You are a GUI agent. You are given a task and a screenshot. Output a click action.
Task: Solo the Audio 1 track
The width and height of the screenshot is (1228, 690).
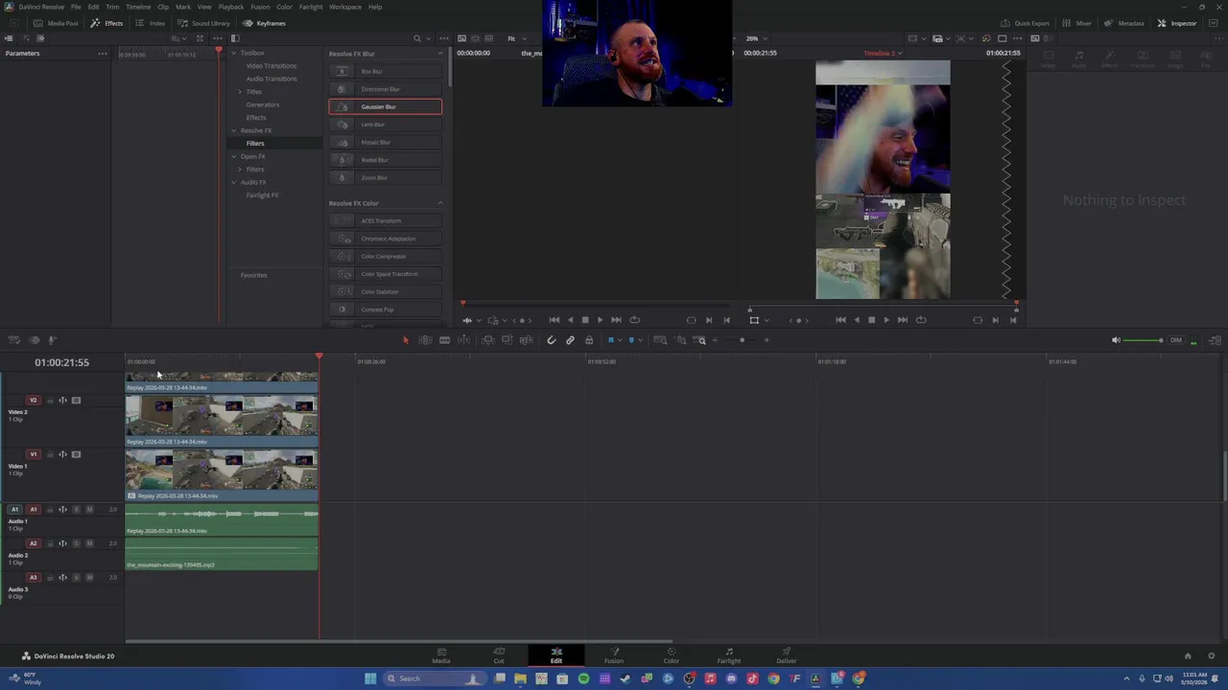tap(76, 509)
